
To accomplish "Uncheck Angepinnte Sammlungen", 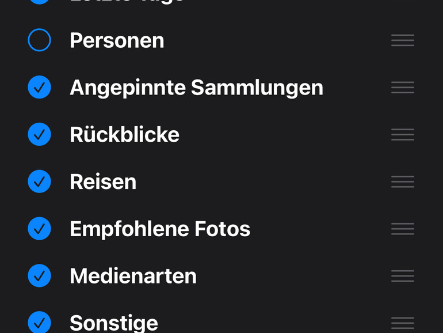I will tap(40, 88).
